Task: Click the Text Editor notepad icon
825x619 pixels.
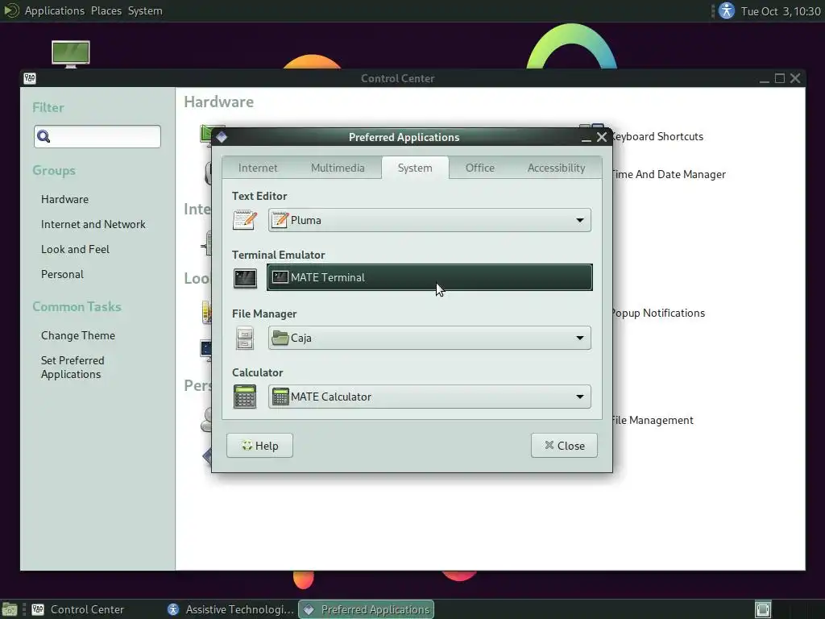Action: (x=245, y=220)
